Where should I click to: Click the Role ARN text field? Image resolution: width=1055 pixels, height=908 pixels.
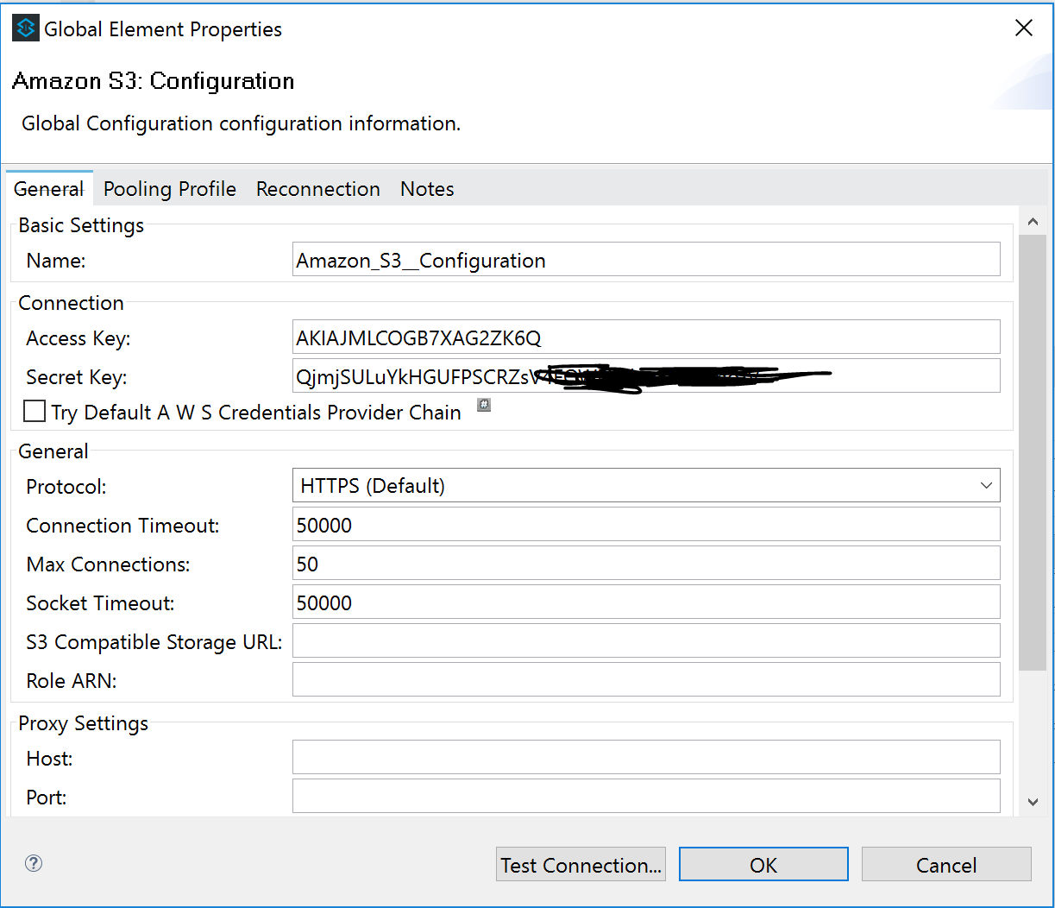tap(646, 680)
